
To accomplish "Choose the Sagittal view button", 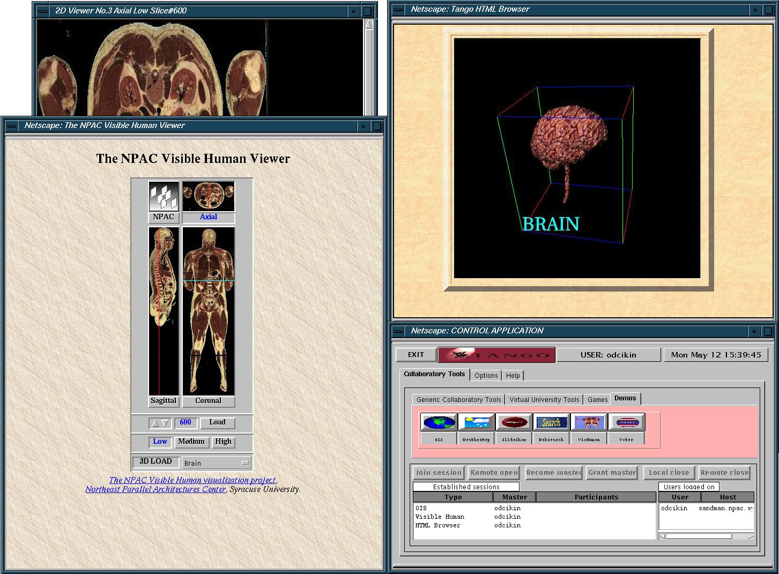I will click(164, 401).
